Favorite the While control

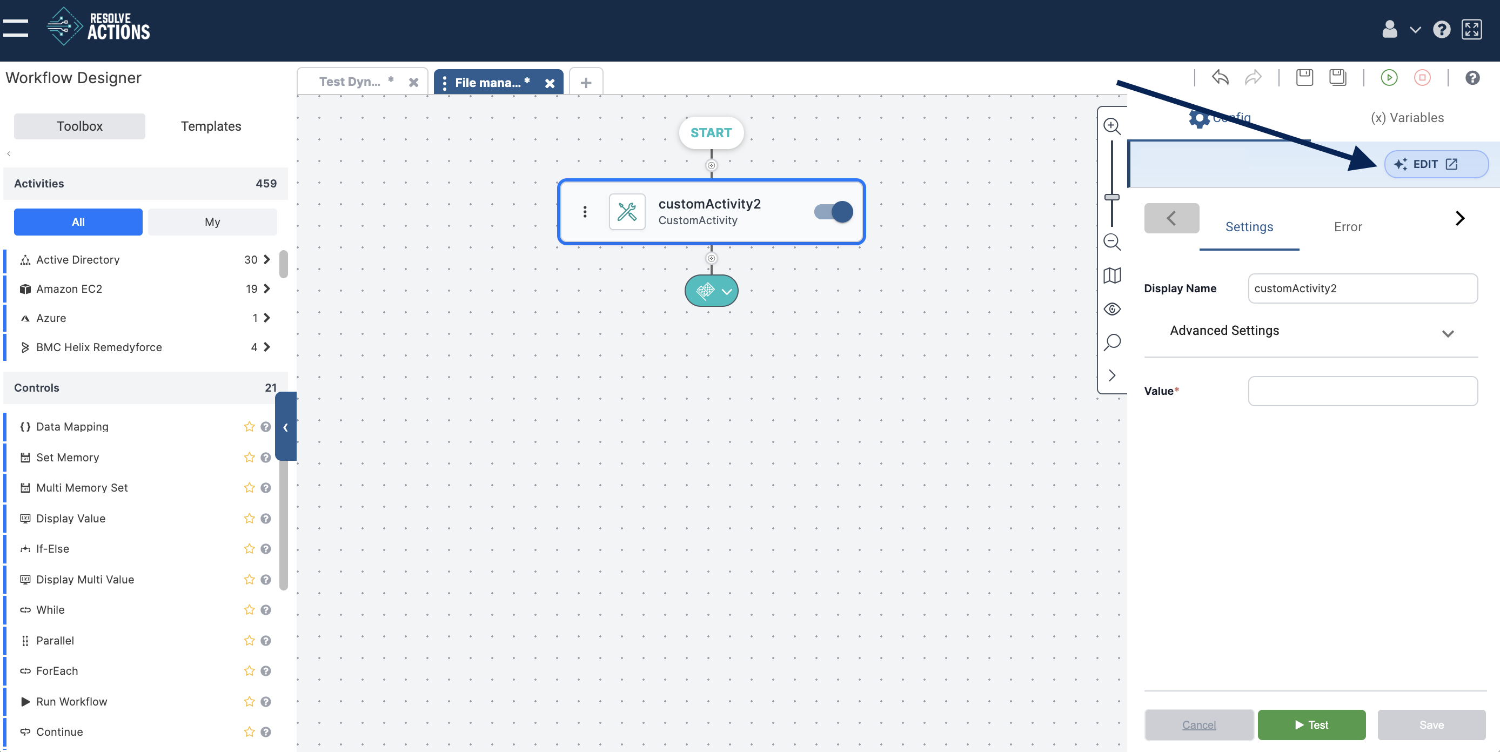(x=249, y=610)
